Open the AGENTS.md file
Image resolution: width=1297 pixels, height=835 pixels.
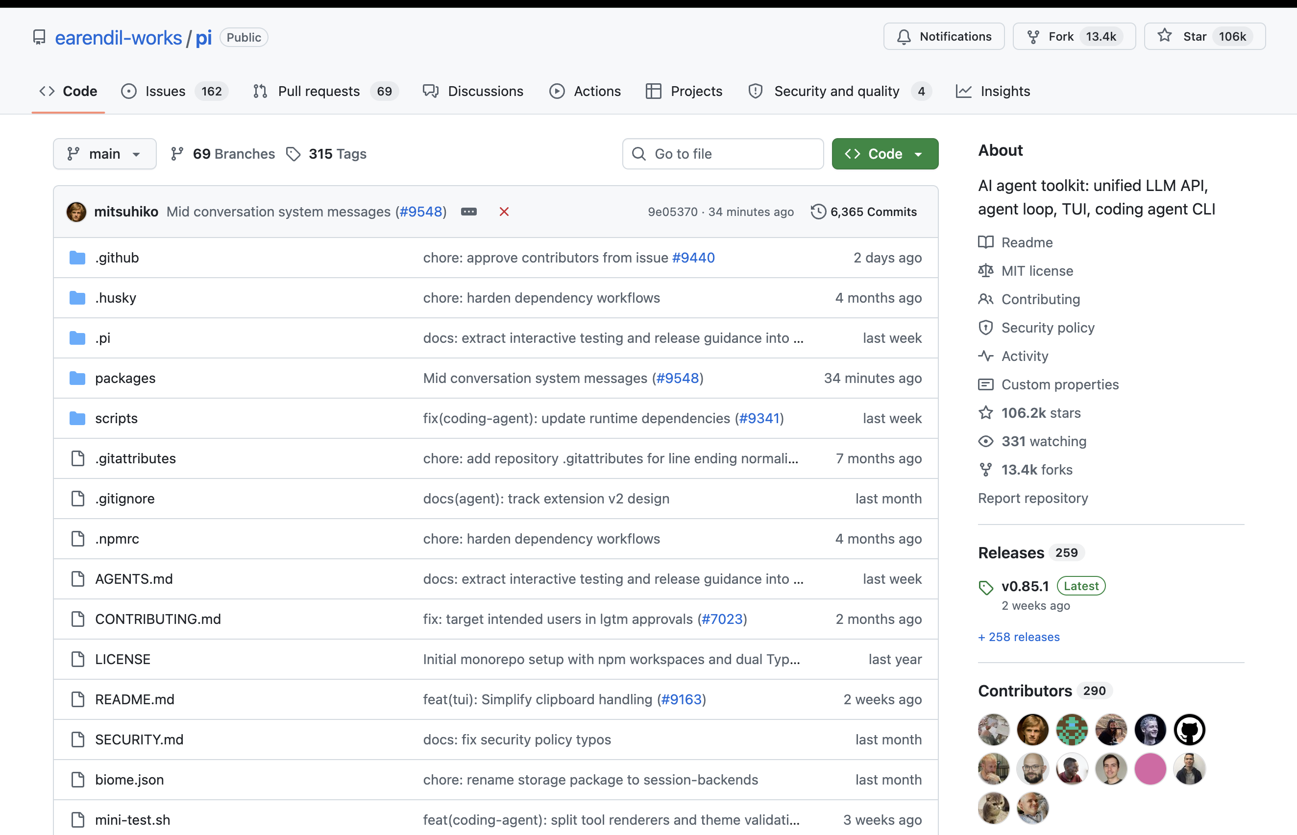click(x=134, y=578)
